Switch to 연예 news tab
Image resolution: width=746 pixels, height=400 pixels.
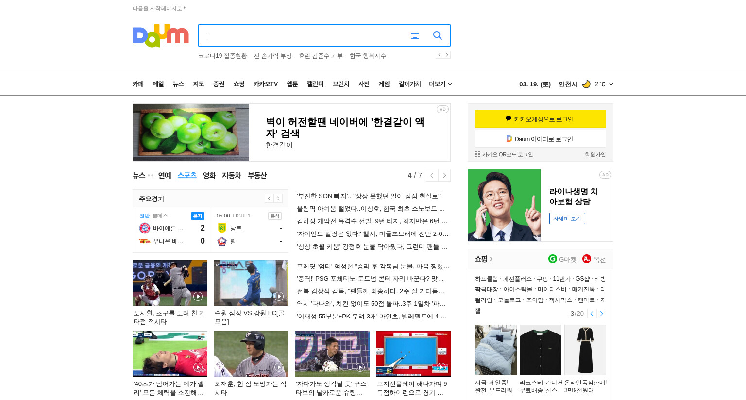[165, 175]
